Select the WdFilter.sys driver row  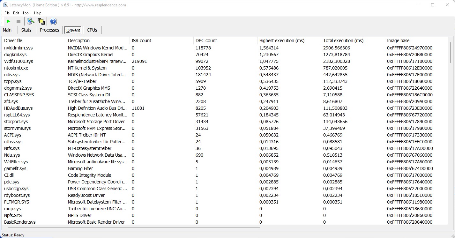coord(225,162)
